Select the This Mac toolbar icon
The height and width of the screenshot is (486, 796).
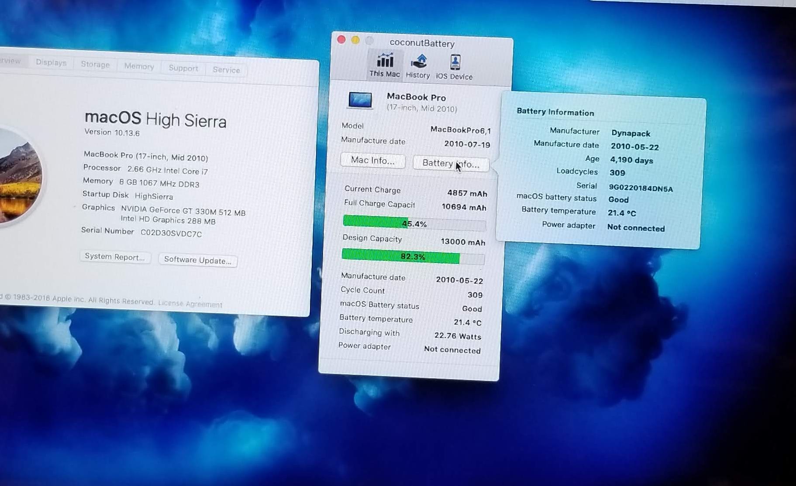point(385,65)
